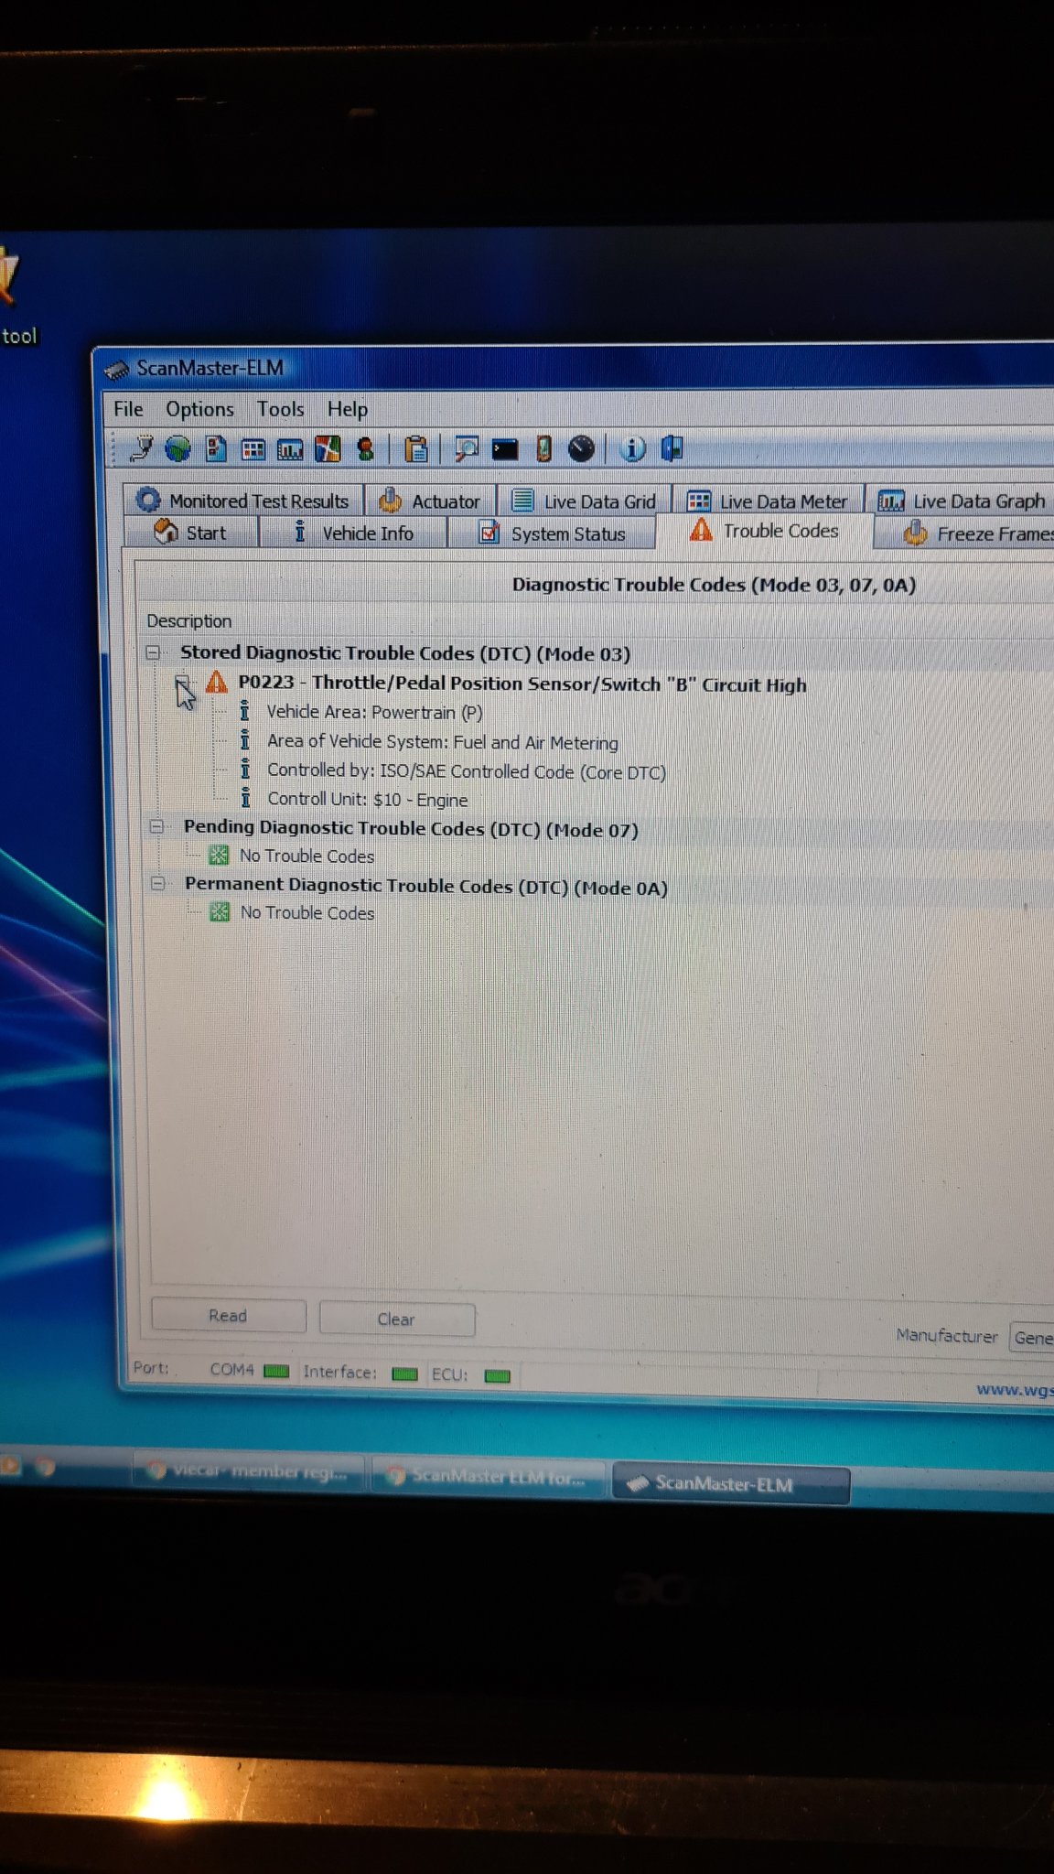Image resolution: width=1054 pixels, height=1874 pixels.
Task: Click the bar graph toolbar icon
Action: tap(290, 449)
